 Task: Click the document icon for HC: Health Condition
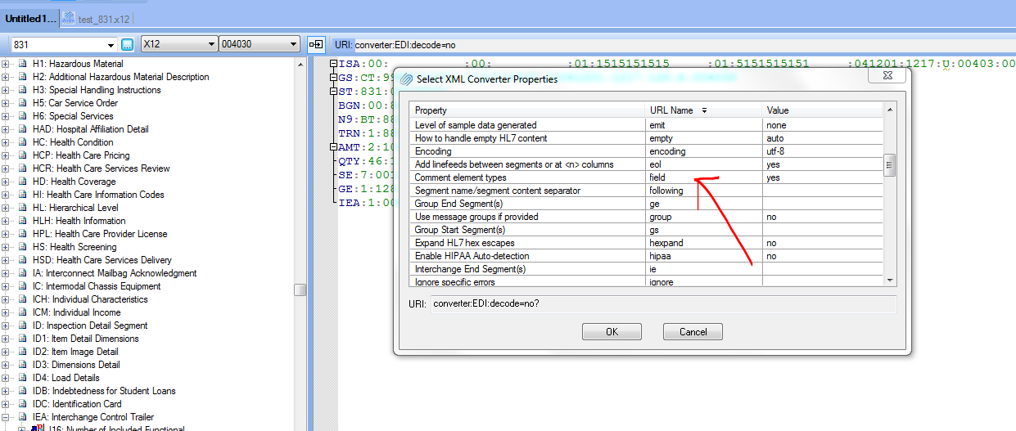pyautogui.click(x=23, y=142)
